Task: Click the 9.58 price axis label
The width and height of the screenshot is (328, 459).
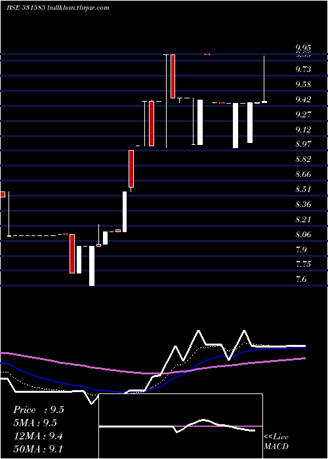Action: pyautogui.click(x=303, y=85)
